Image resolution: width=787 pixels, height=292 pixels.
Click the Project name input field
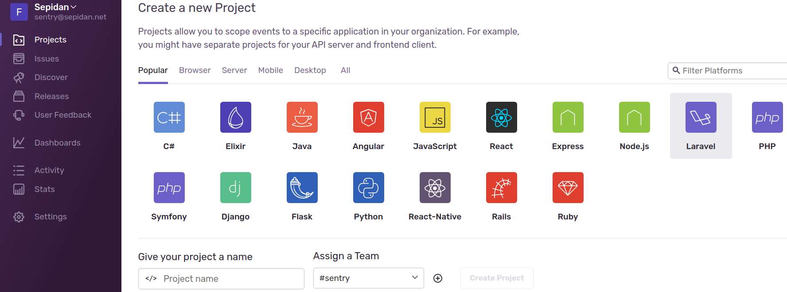point(221,279)
